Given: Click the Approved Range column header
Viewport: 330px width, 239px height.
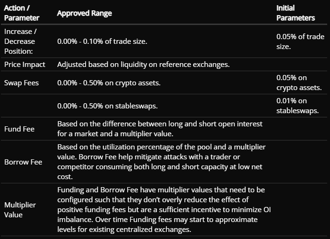Looking at the screenshot, I should 85,13.
